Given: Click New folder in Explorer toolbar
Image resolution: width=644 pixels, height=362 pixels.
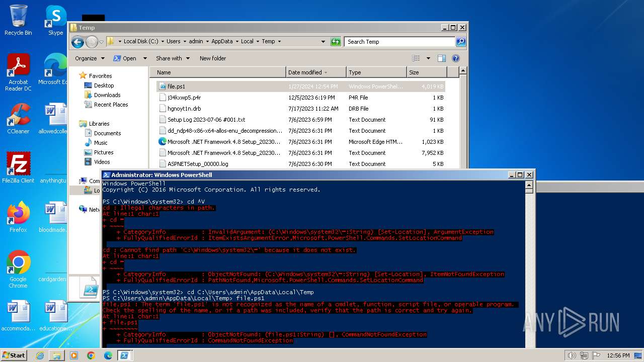Looking at the screenshot, I should 213,58.
